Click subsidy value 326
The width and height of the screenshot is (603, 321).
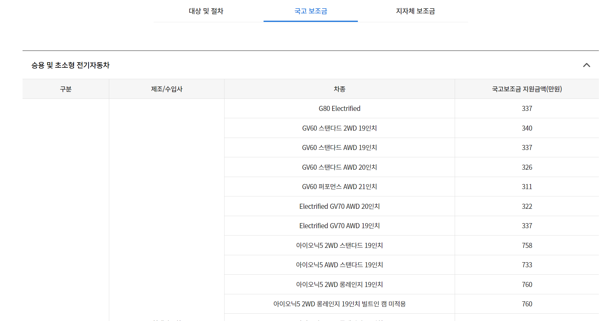(527, 167)
